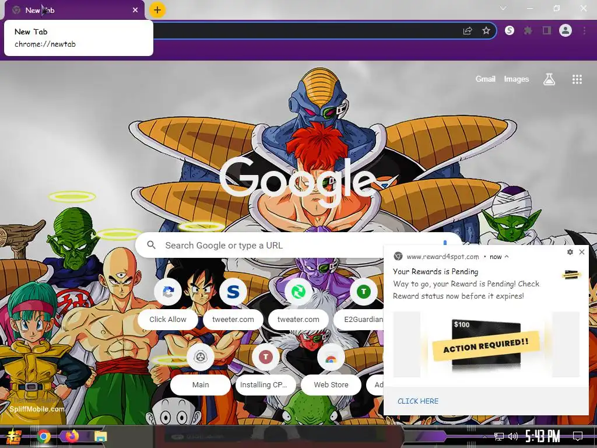Open the Start button on taskbar

(14, 436)
